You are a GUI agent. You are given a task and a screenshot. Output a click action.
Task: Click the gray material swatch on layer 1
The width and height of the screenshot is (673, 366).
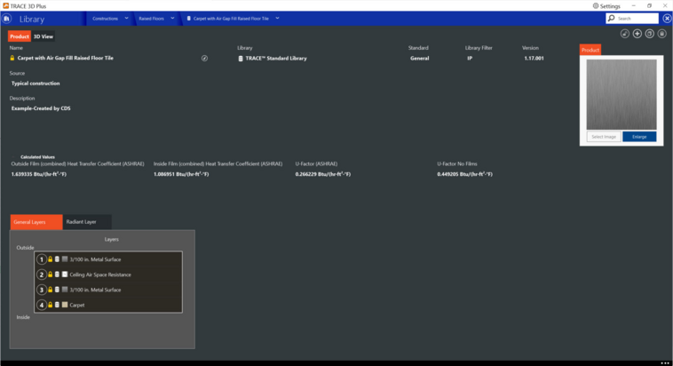click(65, 259)
